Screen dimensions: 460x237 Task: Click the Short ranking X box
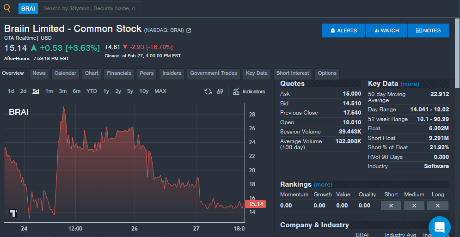coord(391,206)
